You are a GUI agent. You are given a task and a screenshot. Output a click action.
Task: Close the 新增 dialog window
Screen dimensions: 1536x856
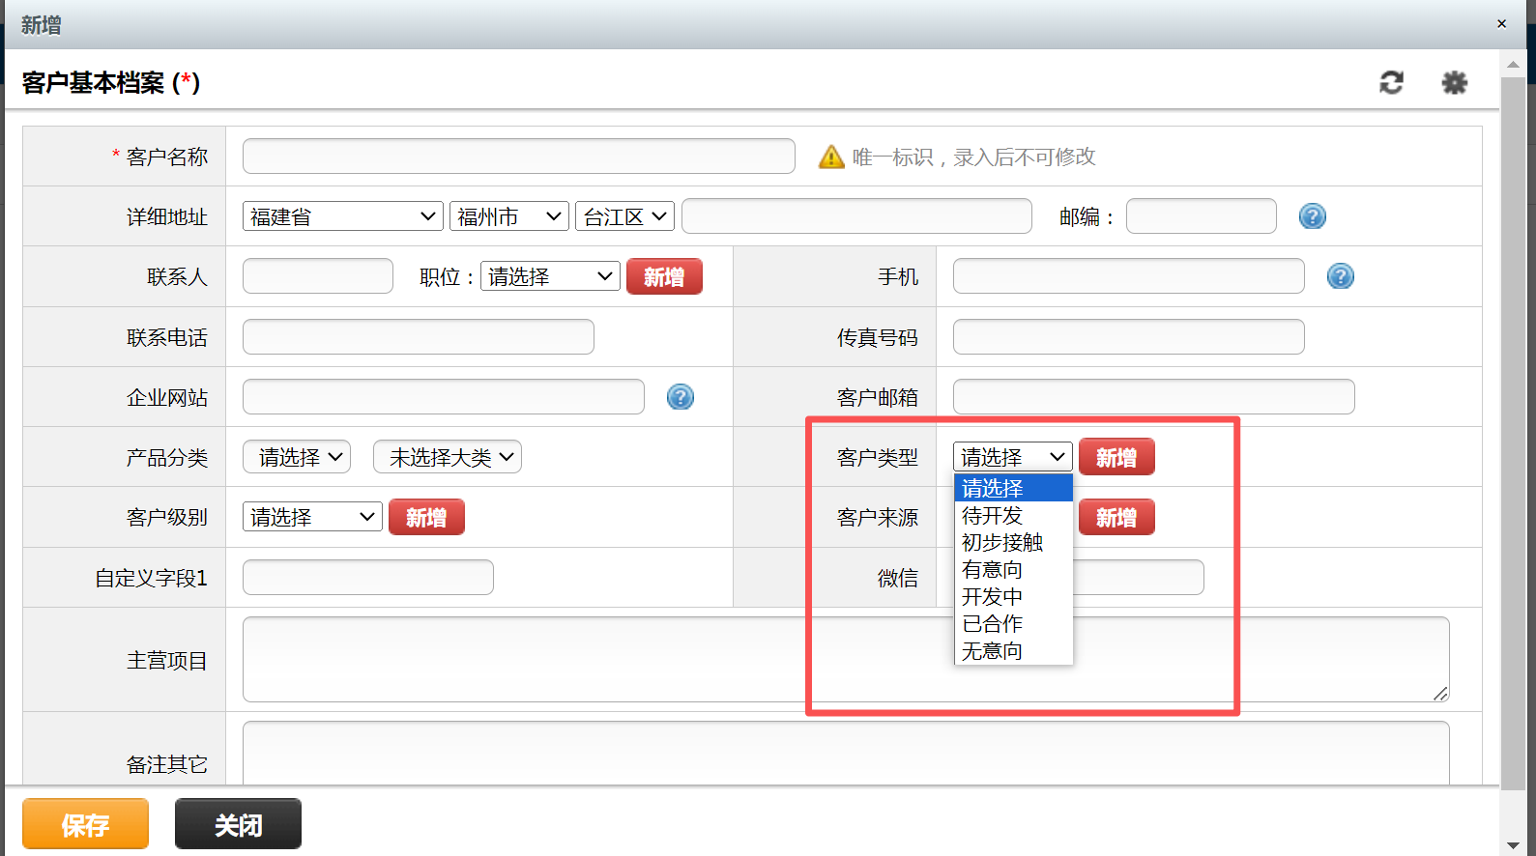click(x=1501, y=24)
